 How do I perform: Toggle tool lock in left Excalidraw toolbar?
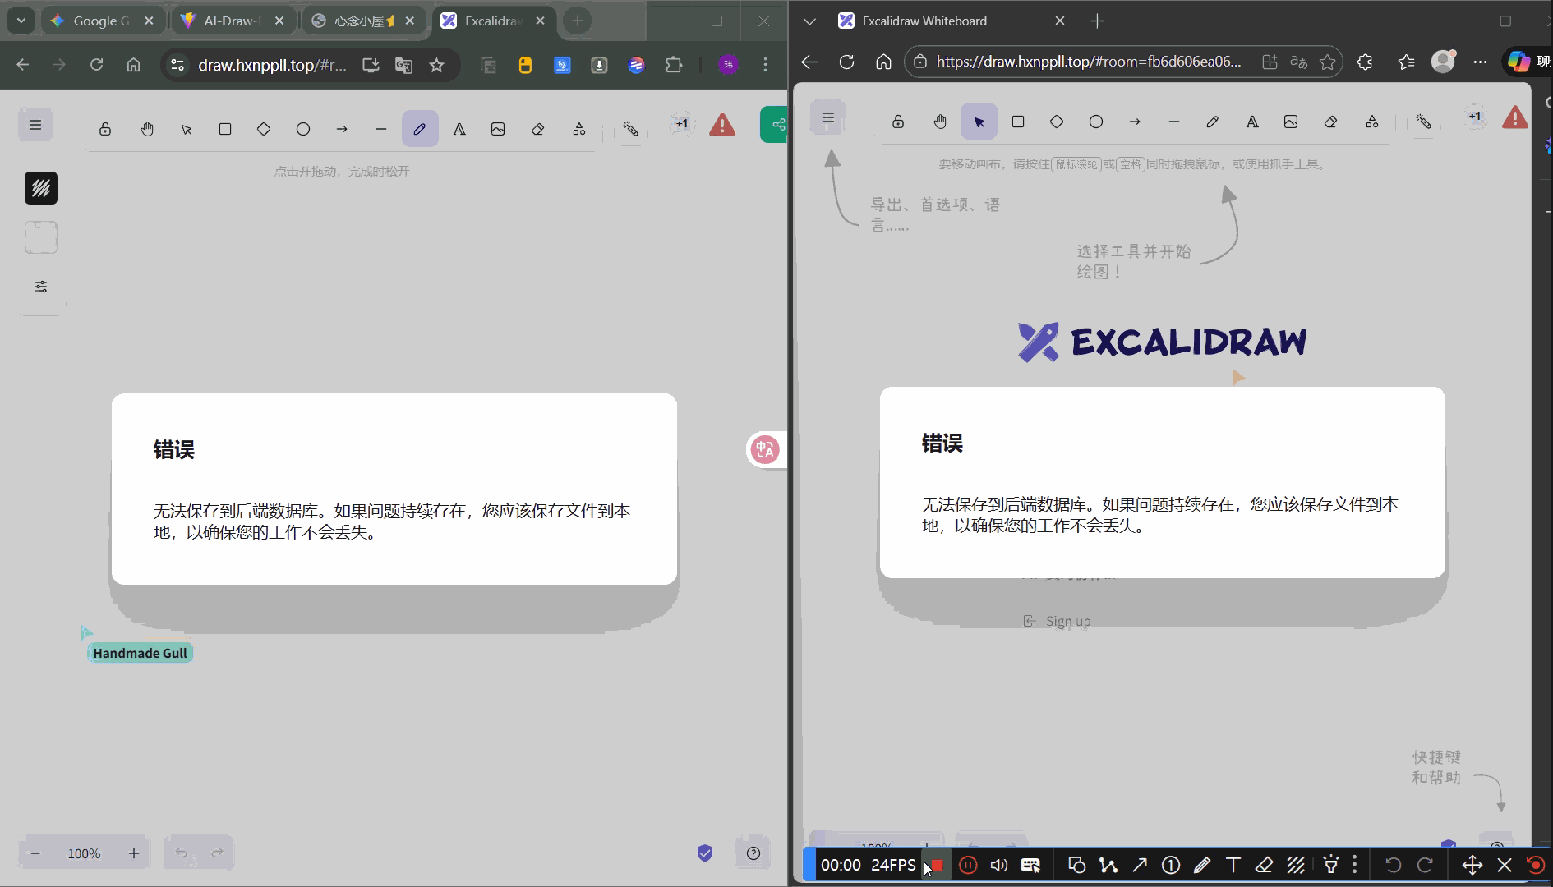(x=105, y=129)
